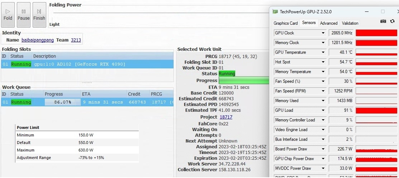Click the GPU Clock sensor graph
Image resolution: width=399 pixels, height=178 pixels.
pos(376,33)
